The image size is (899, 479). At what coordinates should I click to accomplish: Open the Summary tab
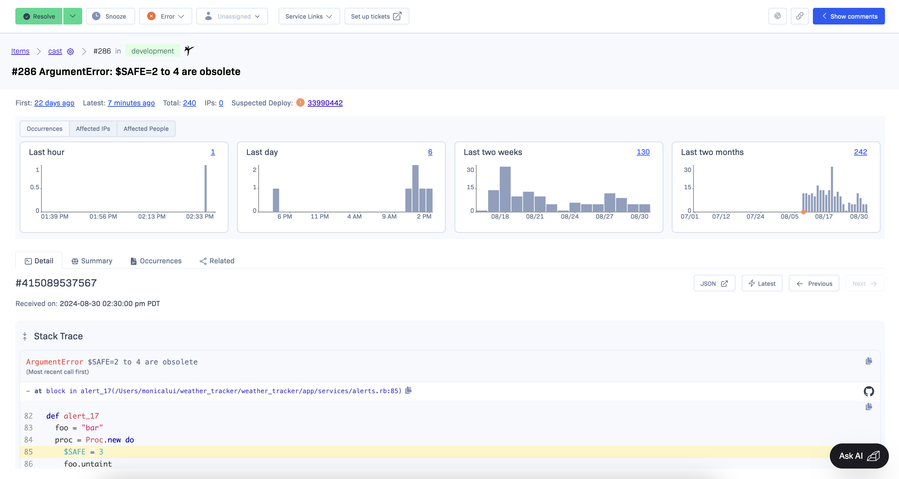click(x=92, y=261)
